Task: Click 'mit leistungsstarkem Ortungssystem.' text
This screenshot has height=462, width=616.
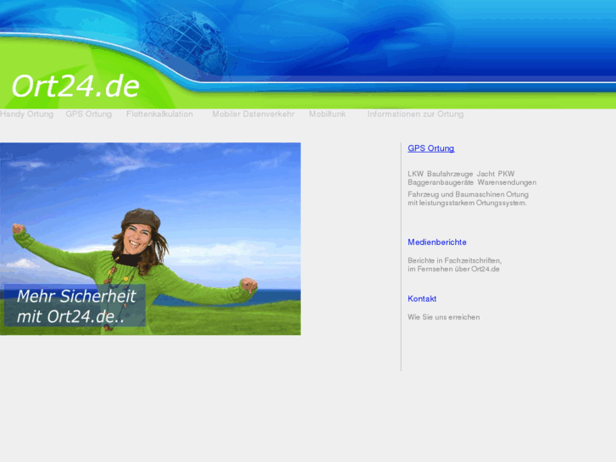Action: click(467, 203)
